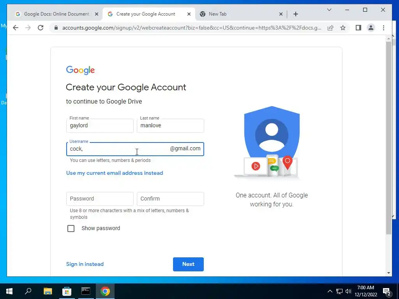
Task: Click the Last name field
Action: click(170, 126)
